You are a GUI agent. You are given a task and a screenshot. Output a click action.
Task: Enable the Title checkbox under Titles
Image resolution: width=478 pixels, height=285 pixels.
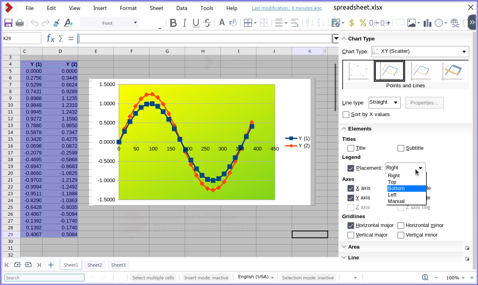351,148
